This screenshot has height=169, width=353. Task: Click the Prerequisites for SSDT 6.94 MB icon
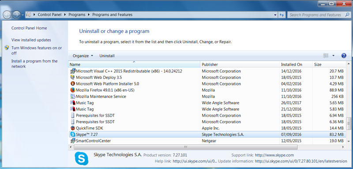(x=72, y=116)
